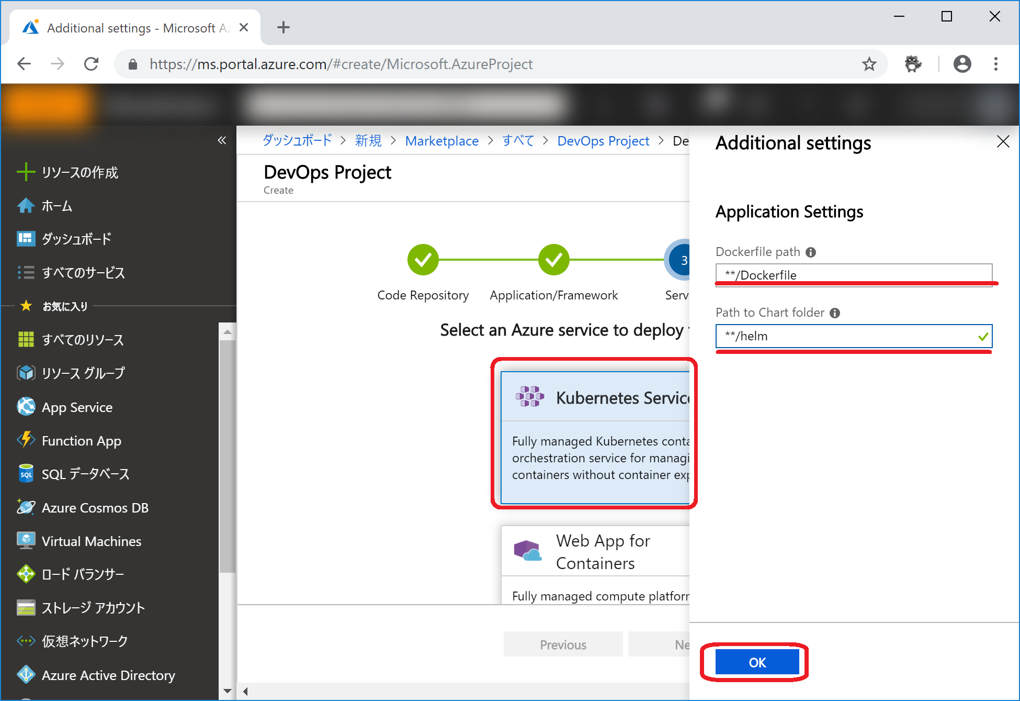Viewport: 1020px width, 701px height.
Task: Open App Service from the sidebar
Action: pyautogui.click(x=76, y=407)
